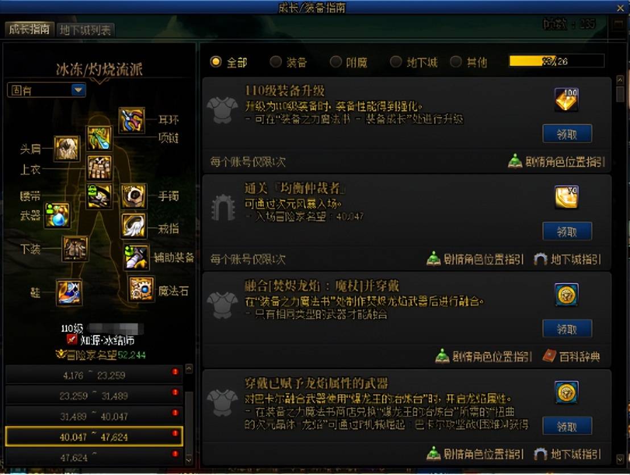Screen dimensions: 630x475
Task: Select the 头肩 shoulder equipment icon
Action: (67, 148)
